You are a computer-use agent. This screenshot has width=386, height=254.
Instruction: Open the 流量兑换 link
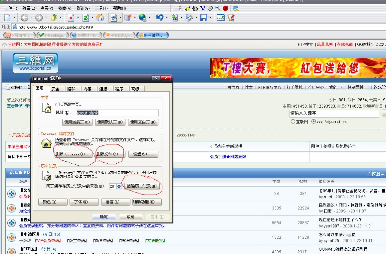pyautogui.click(x=325, y=44)
